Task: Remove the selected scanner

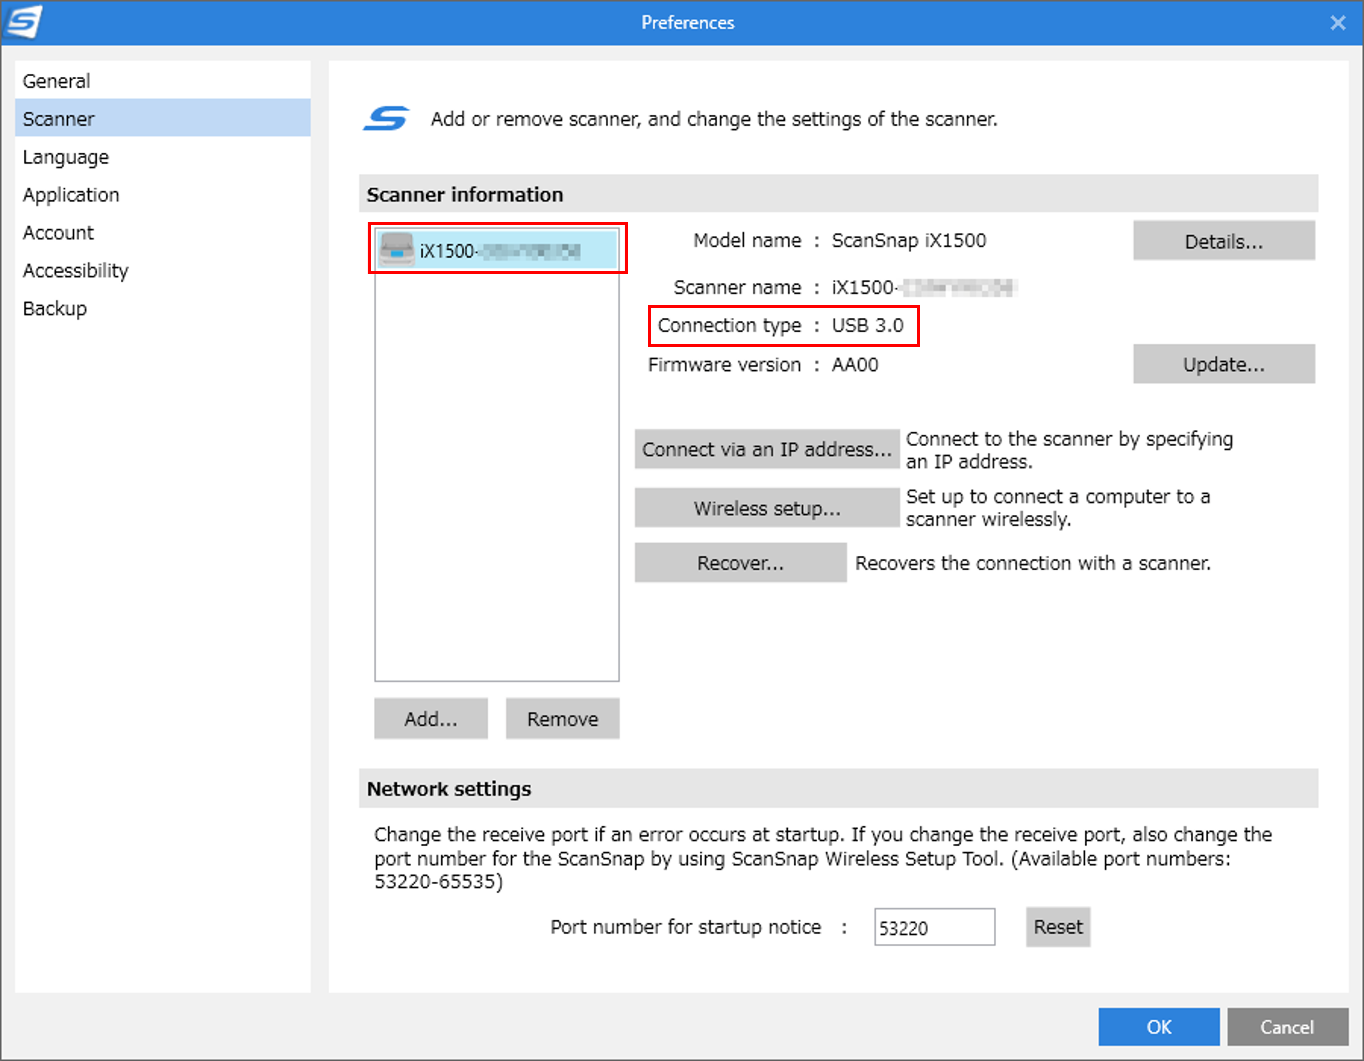Action: tap(562, 719)
